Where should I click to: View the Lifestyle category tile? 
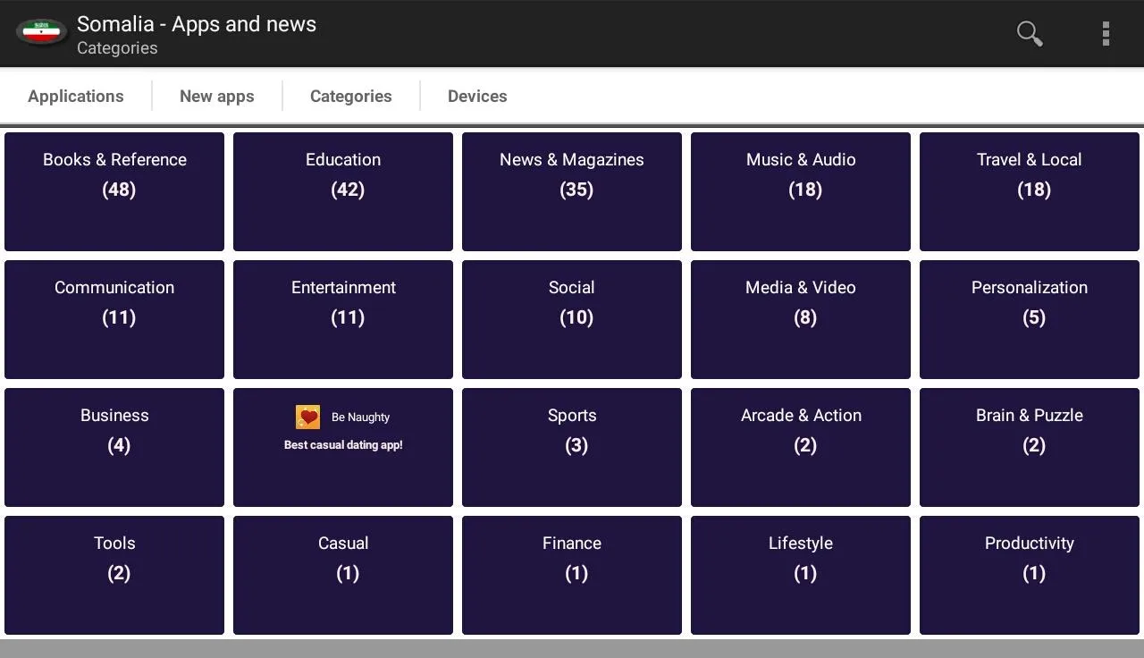[x=801, y=576]
